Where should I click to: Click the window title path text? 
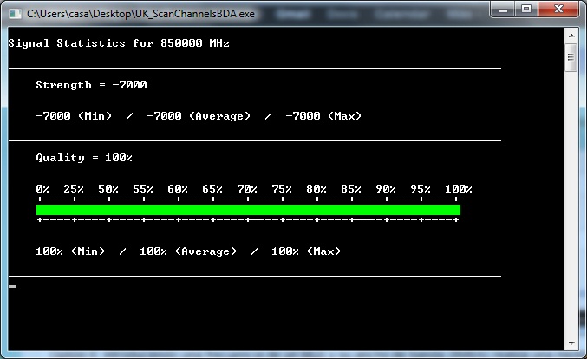pos(140,14)
